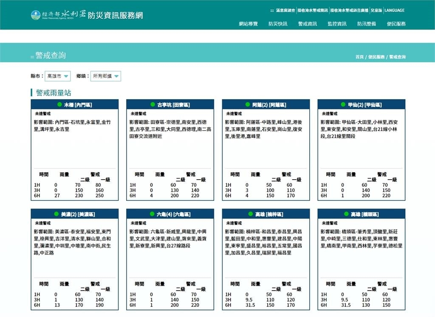The image size is (435, 317).
Task: Click the LANGUAGE link
Action: tap(395, 11)
